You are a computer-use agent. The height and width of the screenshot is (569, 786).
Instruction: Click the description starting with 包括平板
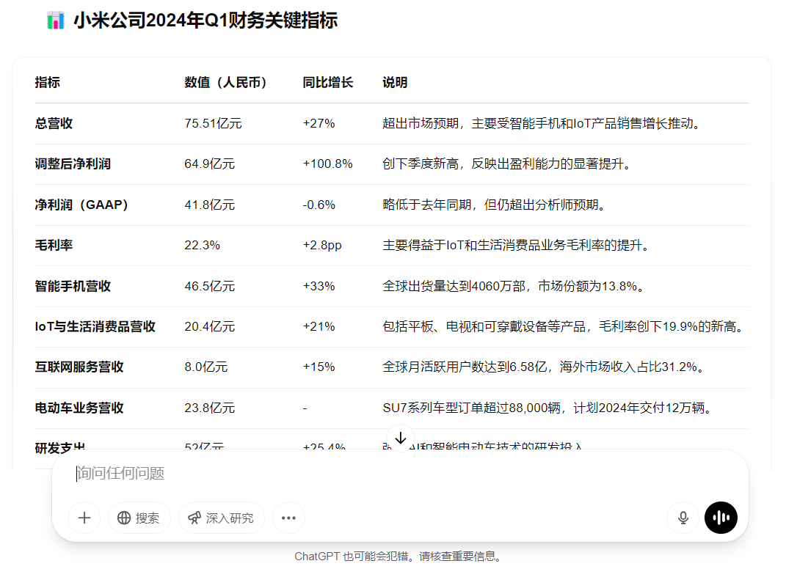click(x=562, y=327)
